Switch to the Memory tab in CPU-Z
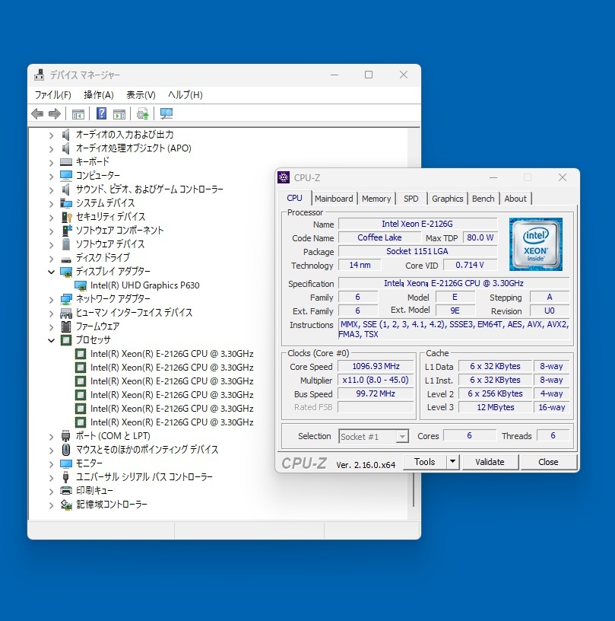615x621 pixels. coord(376,199)
